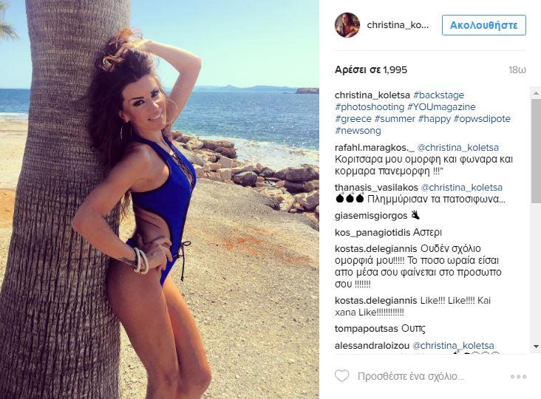Click the comments scrollbar up arrow
Viewport: 541px width, 399px height.
click(x=536, y=93)
